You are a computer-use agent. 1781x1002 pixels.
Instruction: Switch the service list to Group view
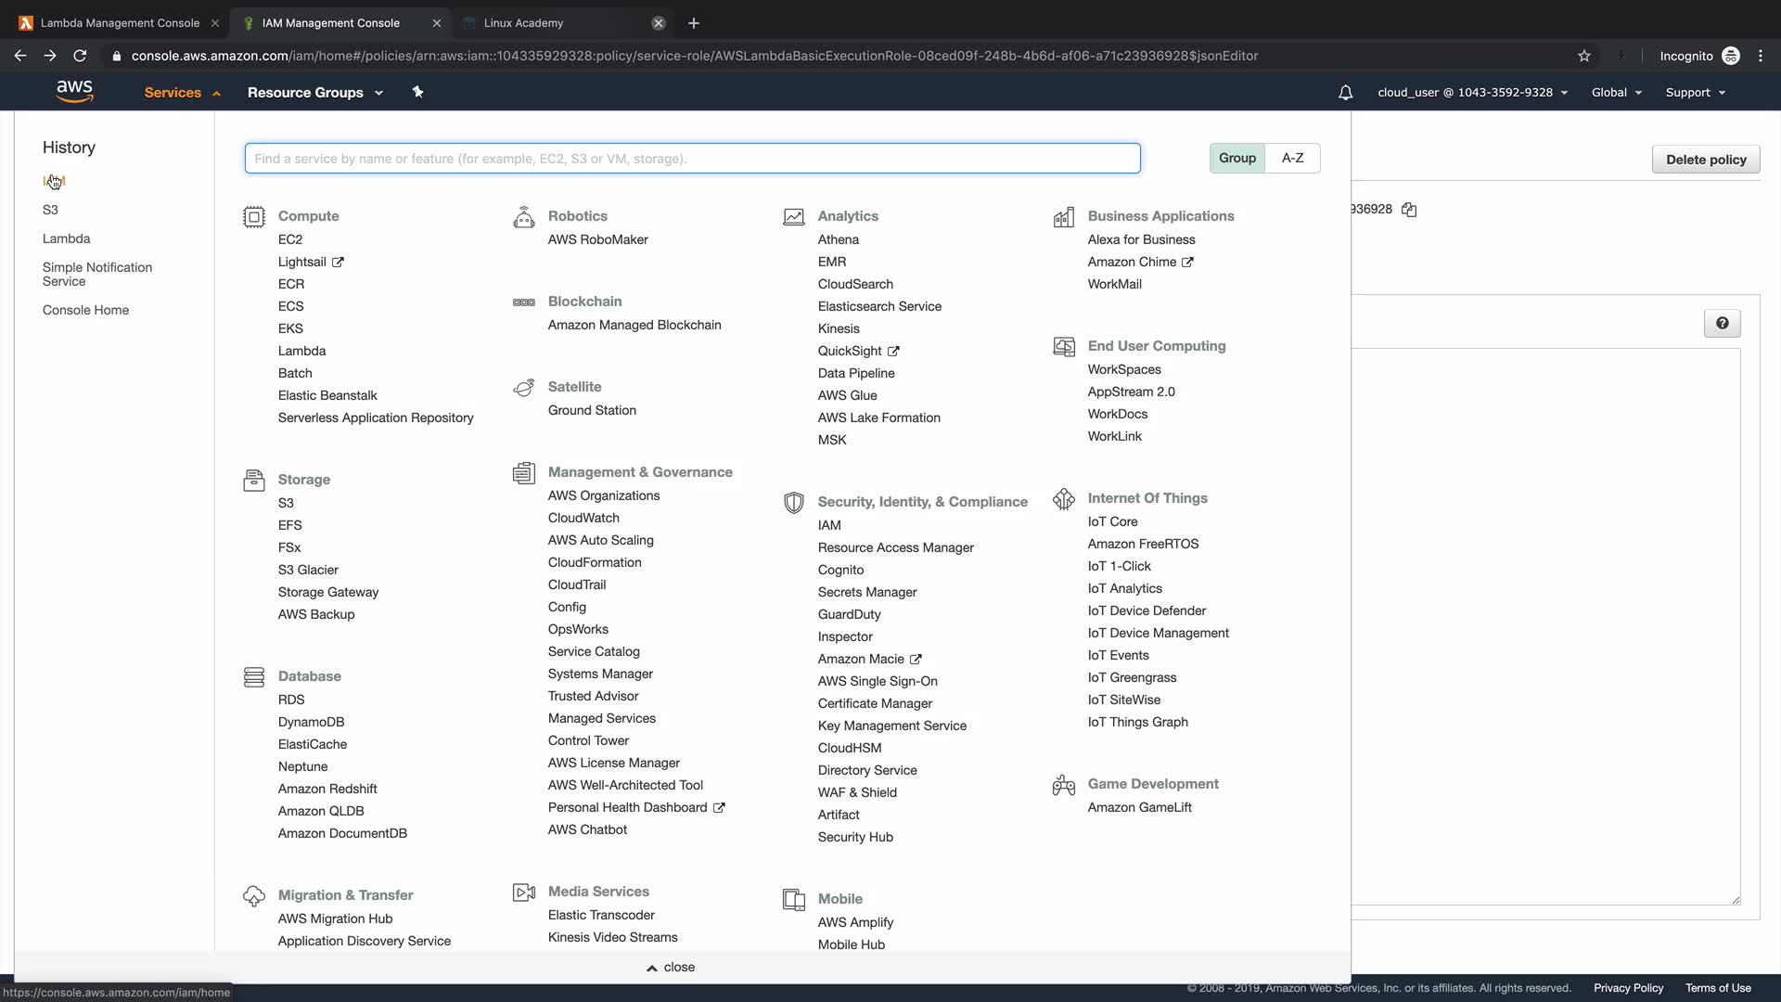1236,158
